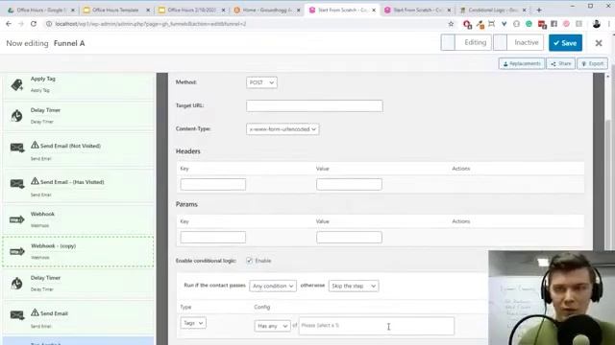
Task: Open the Chrome profile avatar menu
Action: 597,24
